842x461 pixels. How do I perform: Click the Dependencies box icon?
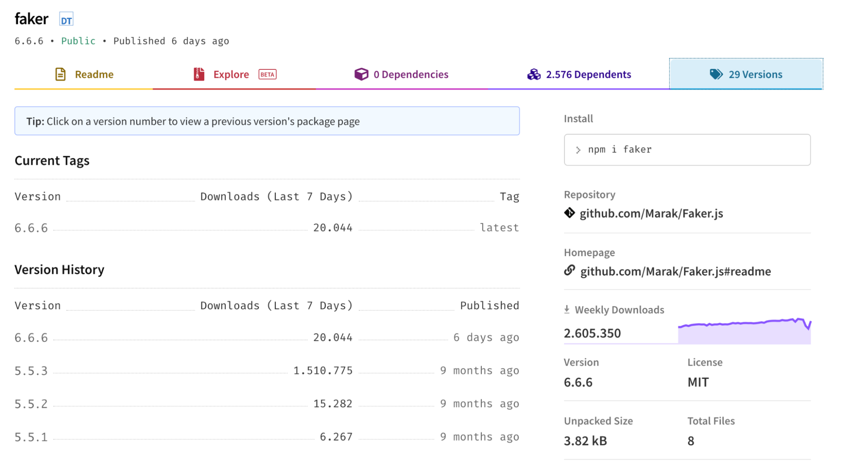(361, 74)
